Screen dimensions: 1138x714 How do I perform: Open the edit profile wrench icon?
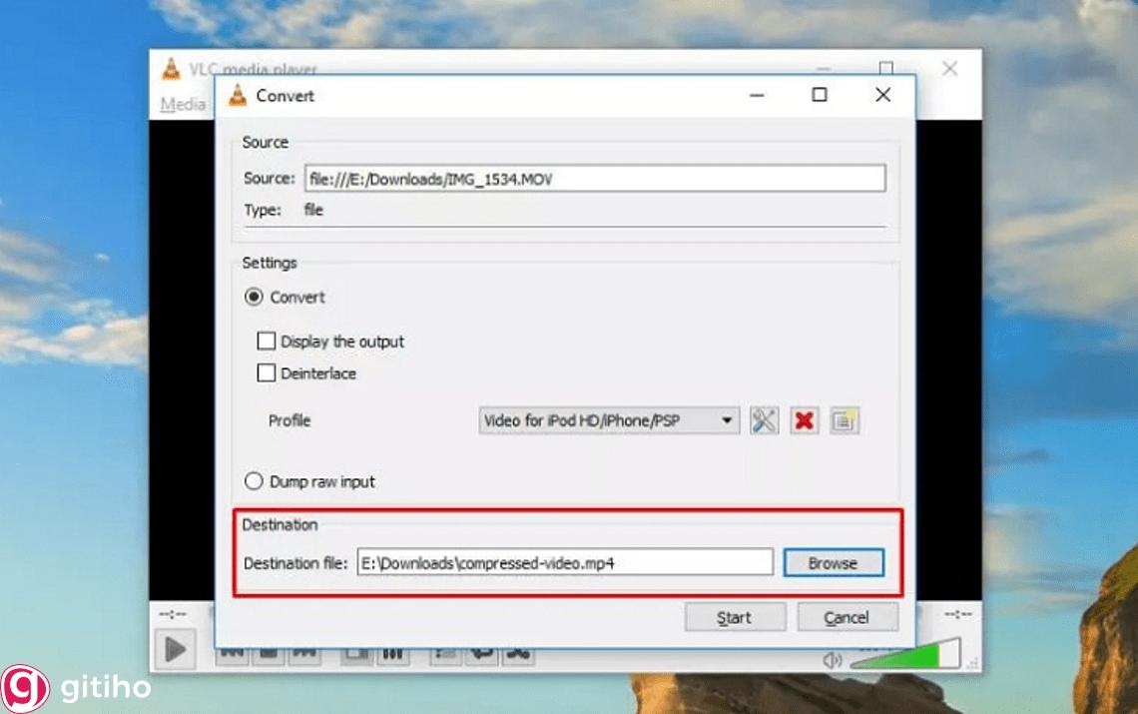(x=765, y=420)
